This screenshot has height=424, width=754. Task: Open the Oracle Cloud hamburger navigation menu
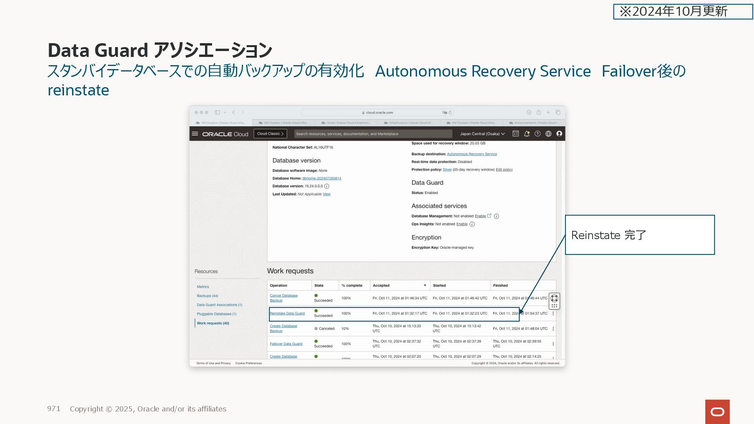pyautogui.click(x=195, y=134)
